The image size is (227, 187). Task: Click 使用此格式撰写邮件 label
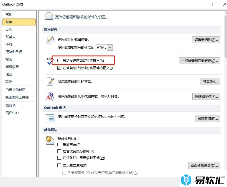[75, 47]
